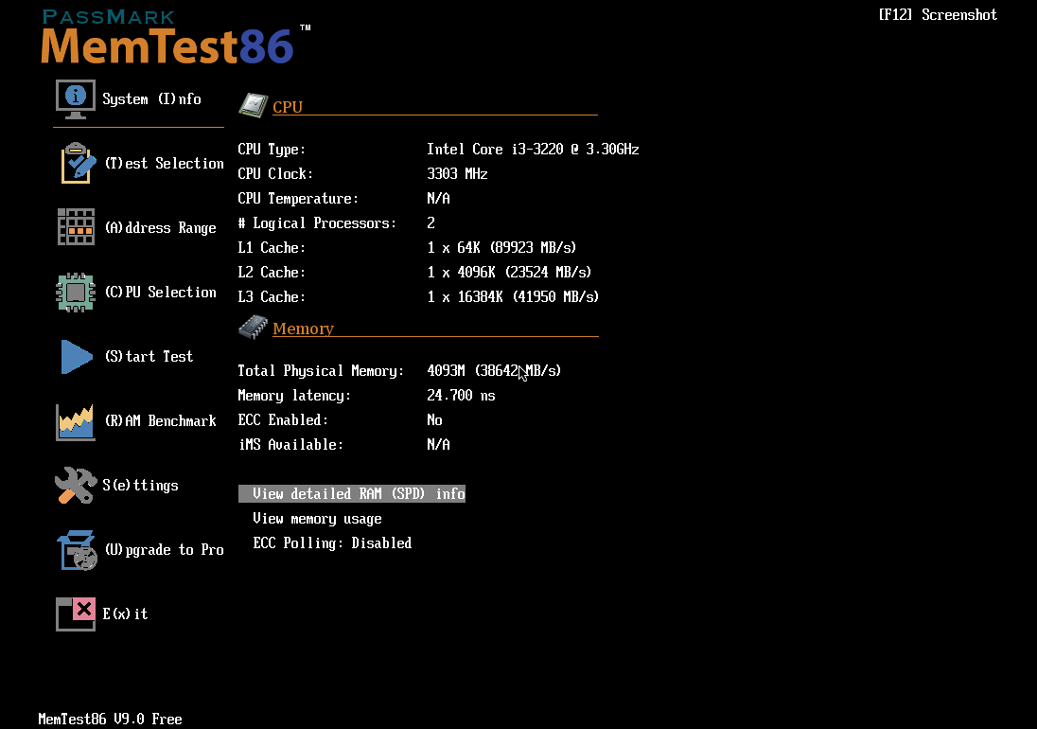Choose the E(x)it menu label
1037x729 pixels.
pos(125,613)
